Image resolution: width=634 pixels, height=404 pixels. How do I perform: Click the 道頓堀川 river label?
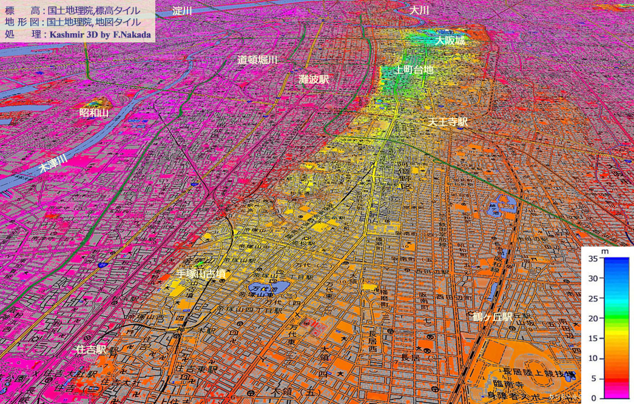[257, 59]
